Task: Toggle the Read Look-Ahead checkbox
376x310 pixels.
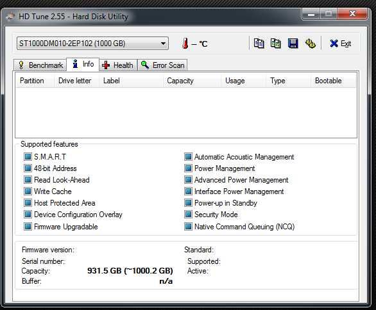Action: (28, 179)
